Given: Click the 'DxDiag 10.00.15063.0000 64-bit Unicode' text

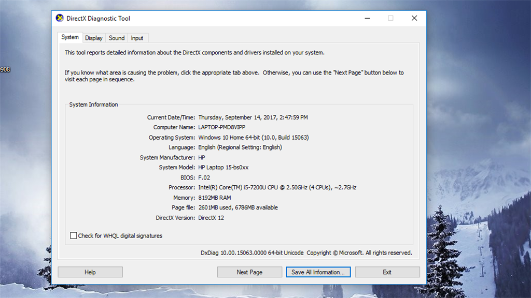Looking at the screenshot, I should (252, 252).
